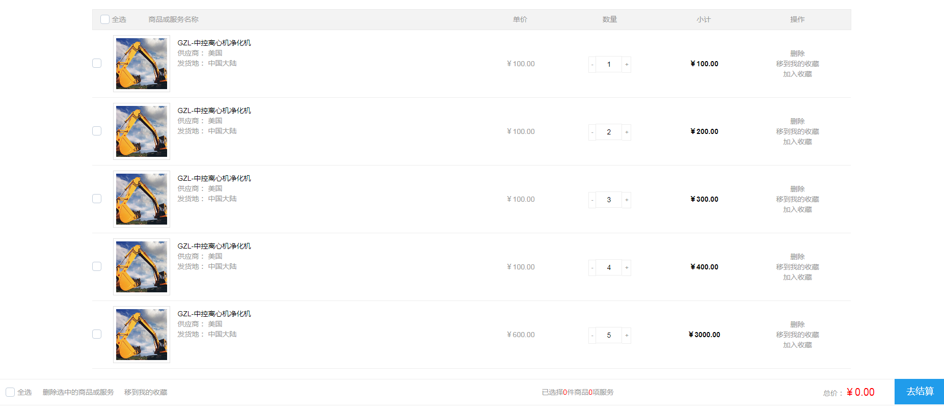Image resolution: width=944 pixels, height=412 pixels.
Task: Click bottom 移到我的收藏 link
Action: [x=146, y=392]
